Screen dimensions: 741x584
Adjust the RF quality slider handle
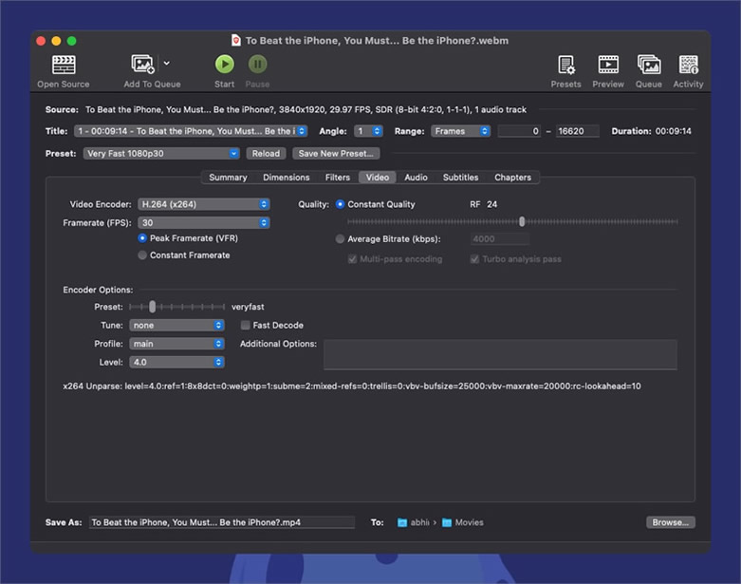pos(522,221)
